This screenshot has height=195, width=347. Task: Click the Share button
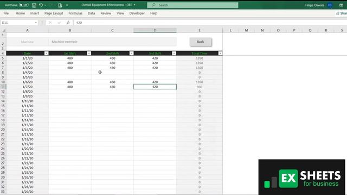[342, 13]
